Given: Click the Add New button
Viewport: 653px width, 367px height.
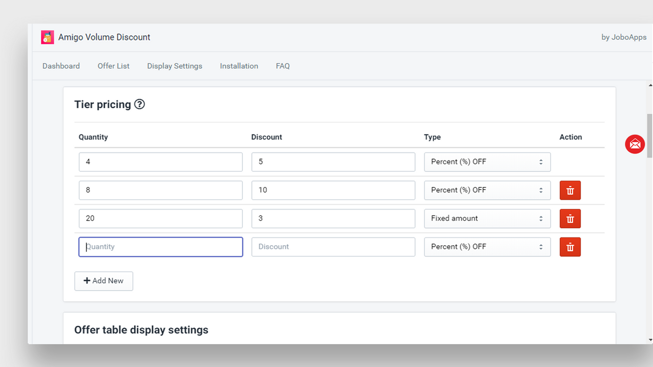Looking at the screenshot, I should click(104, 281).
